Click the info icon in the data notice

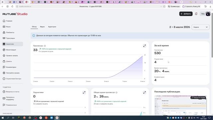point(34,36)
